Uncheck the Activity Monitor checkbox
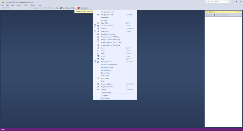The height and width of the screenshot is (131, 243). [x=95, y=62]
